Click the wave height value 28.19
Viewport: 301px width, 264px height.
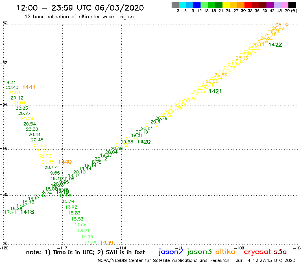click(282, 25)
